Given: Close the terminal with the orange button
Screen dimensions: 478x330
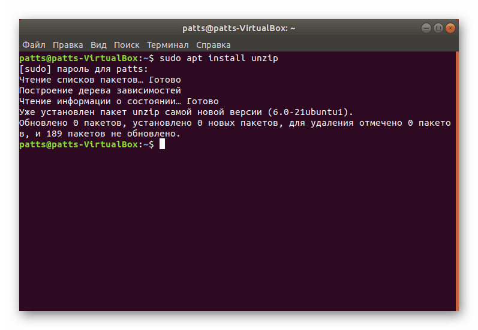Looking at the screenshot, I should [450, 28].
